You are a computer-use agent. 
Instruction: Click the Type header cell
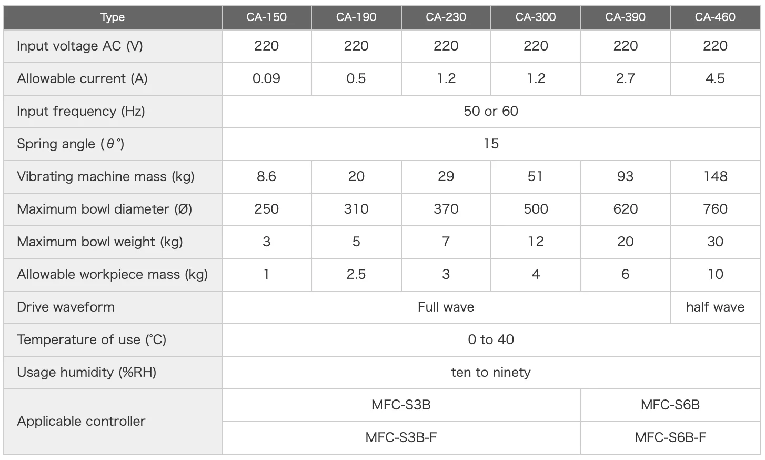click(x=113, y=17)
